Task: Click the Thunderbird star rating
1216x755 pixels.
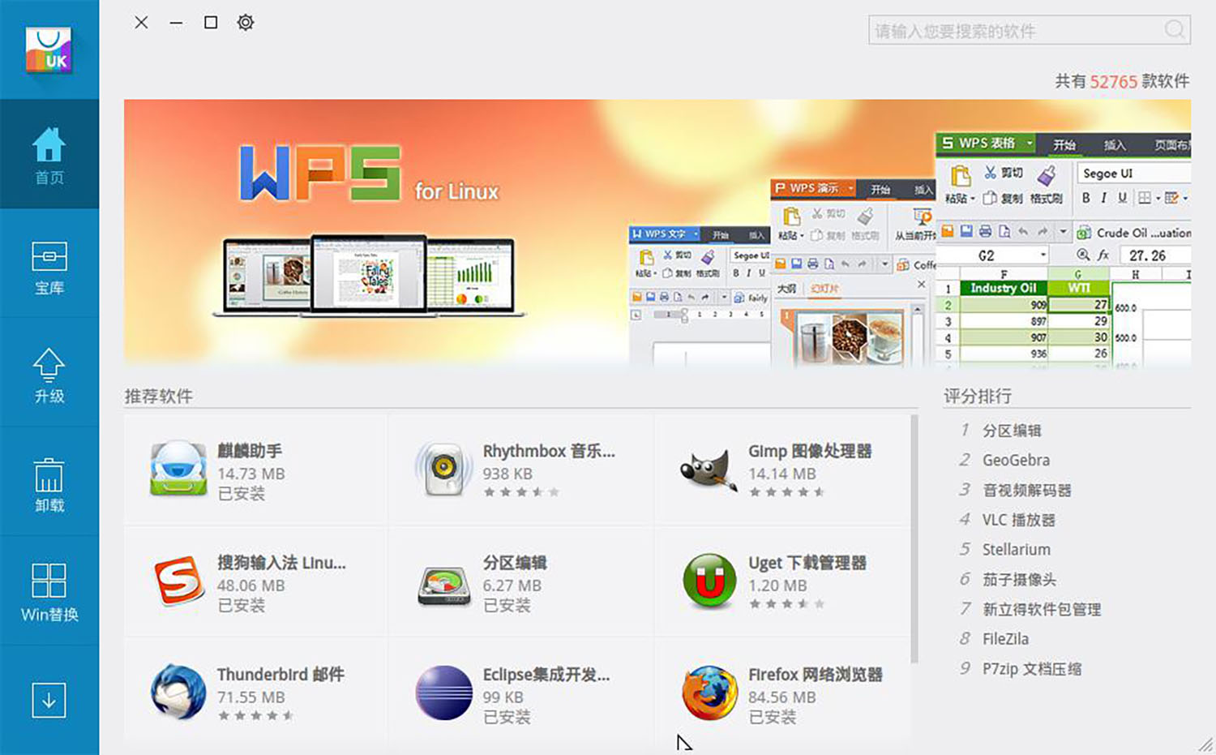Action: click(255, 716)
